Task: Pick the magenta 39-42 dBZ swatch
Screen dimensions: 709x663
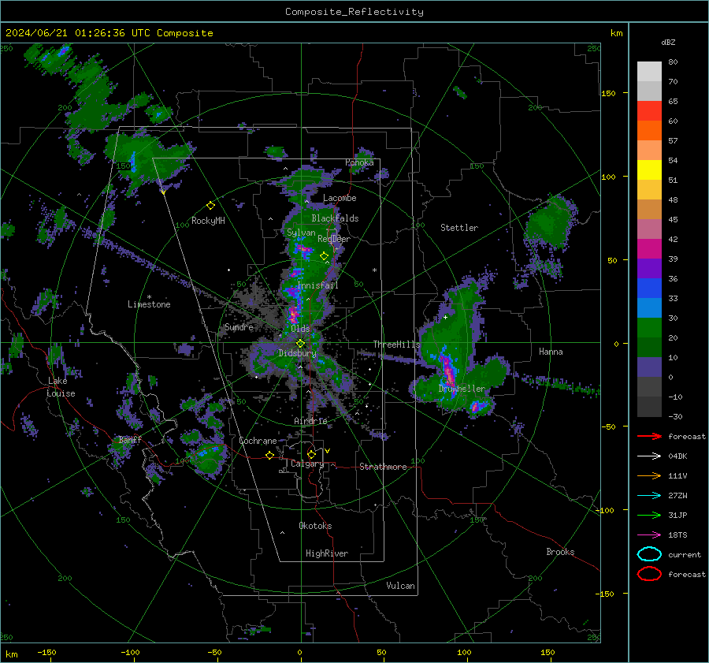Action: (x=649, y=249)
